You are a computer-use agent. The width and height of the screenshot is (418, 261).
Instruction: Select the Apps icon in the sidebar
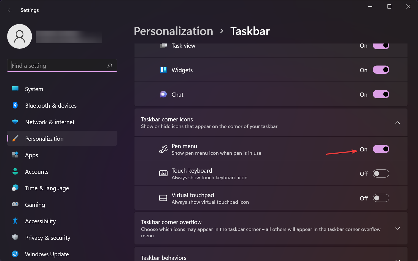coord(15,155)
